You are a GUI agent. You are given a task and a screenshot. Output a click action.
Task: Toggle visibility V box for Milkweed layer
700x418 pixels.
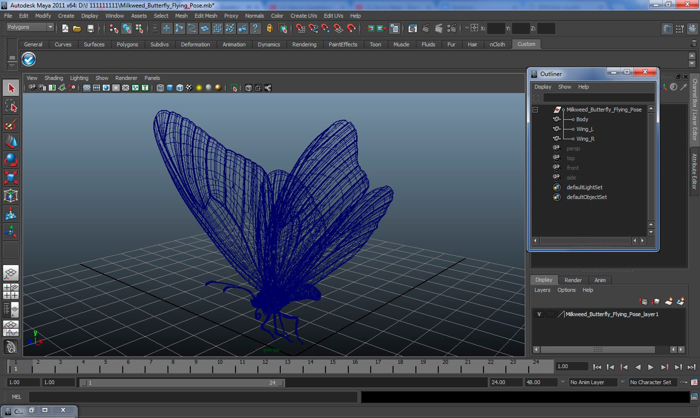pos(539,314)
